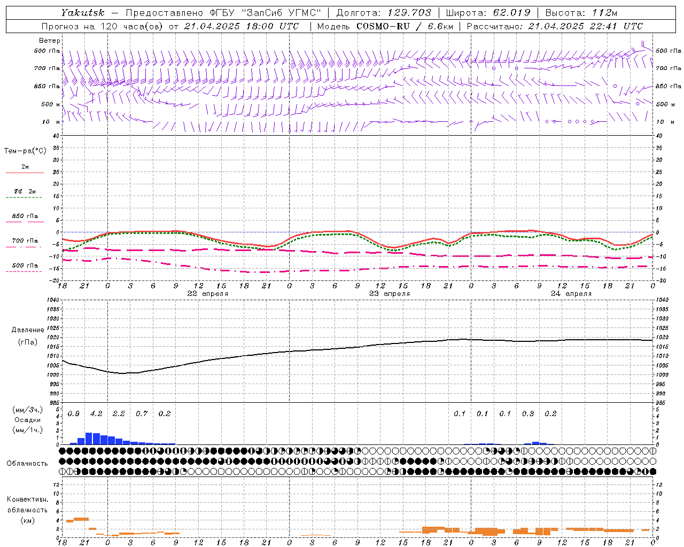Click '500 гПа' entry in temperature legend

click(x=25, y=265)
